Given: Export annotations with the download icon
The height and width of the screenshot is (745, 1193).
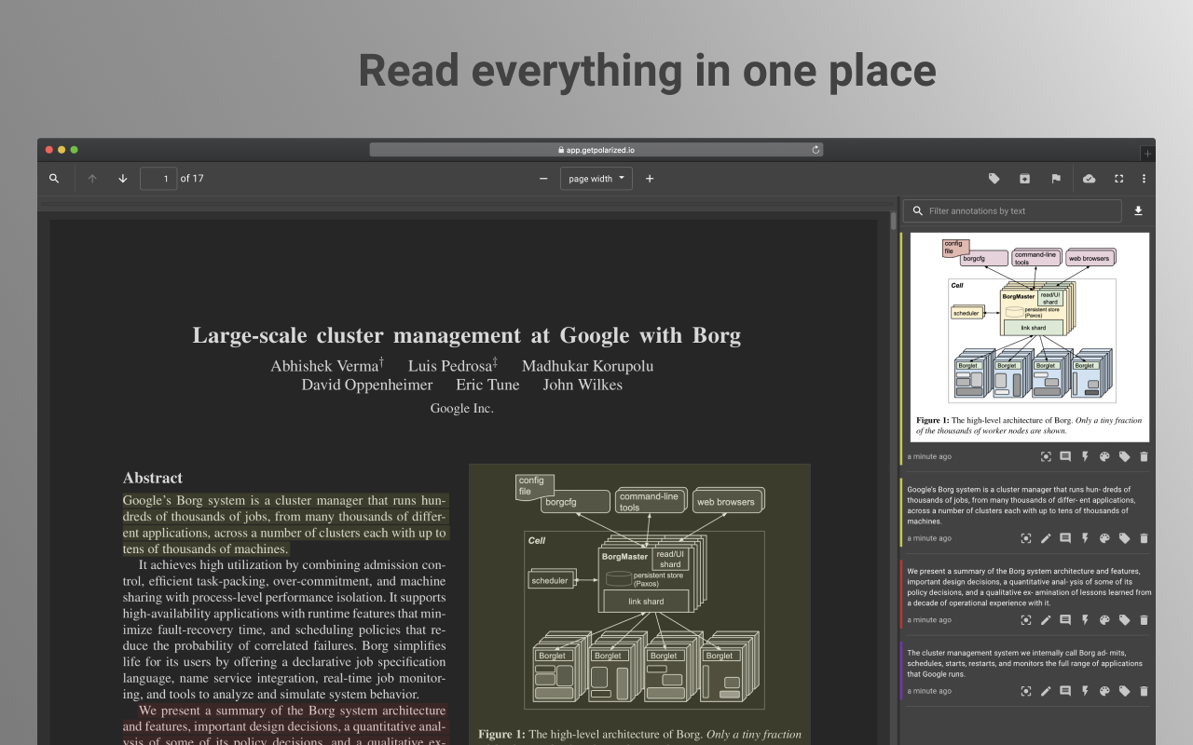Looking at the screenshot, I should (1138, 211).
